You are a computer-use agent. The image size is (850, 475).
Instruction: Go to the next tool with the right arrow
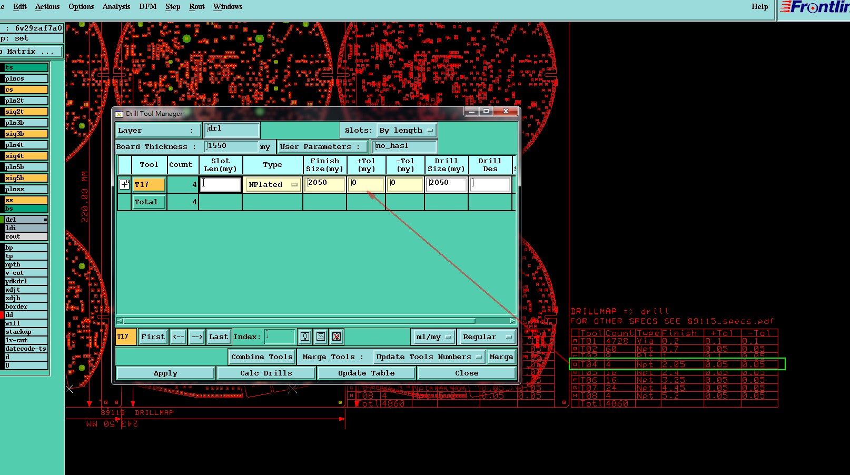[x=196, y=337]
